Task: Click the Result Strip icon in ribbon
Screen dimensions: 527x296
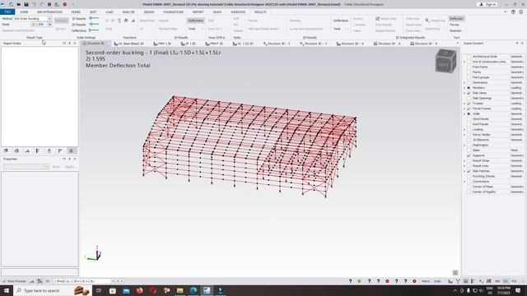Action: (377, 19)
